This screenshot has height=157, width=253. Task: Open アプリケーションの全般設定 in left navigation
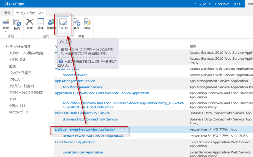click(x=26, y=92)
